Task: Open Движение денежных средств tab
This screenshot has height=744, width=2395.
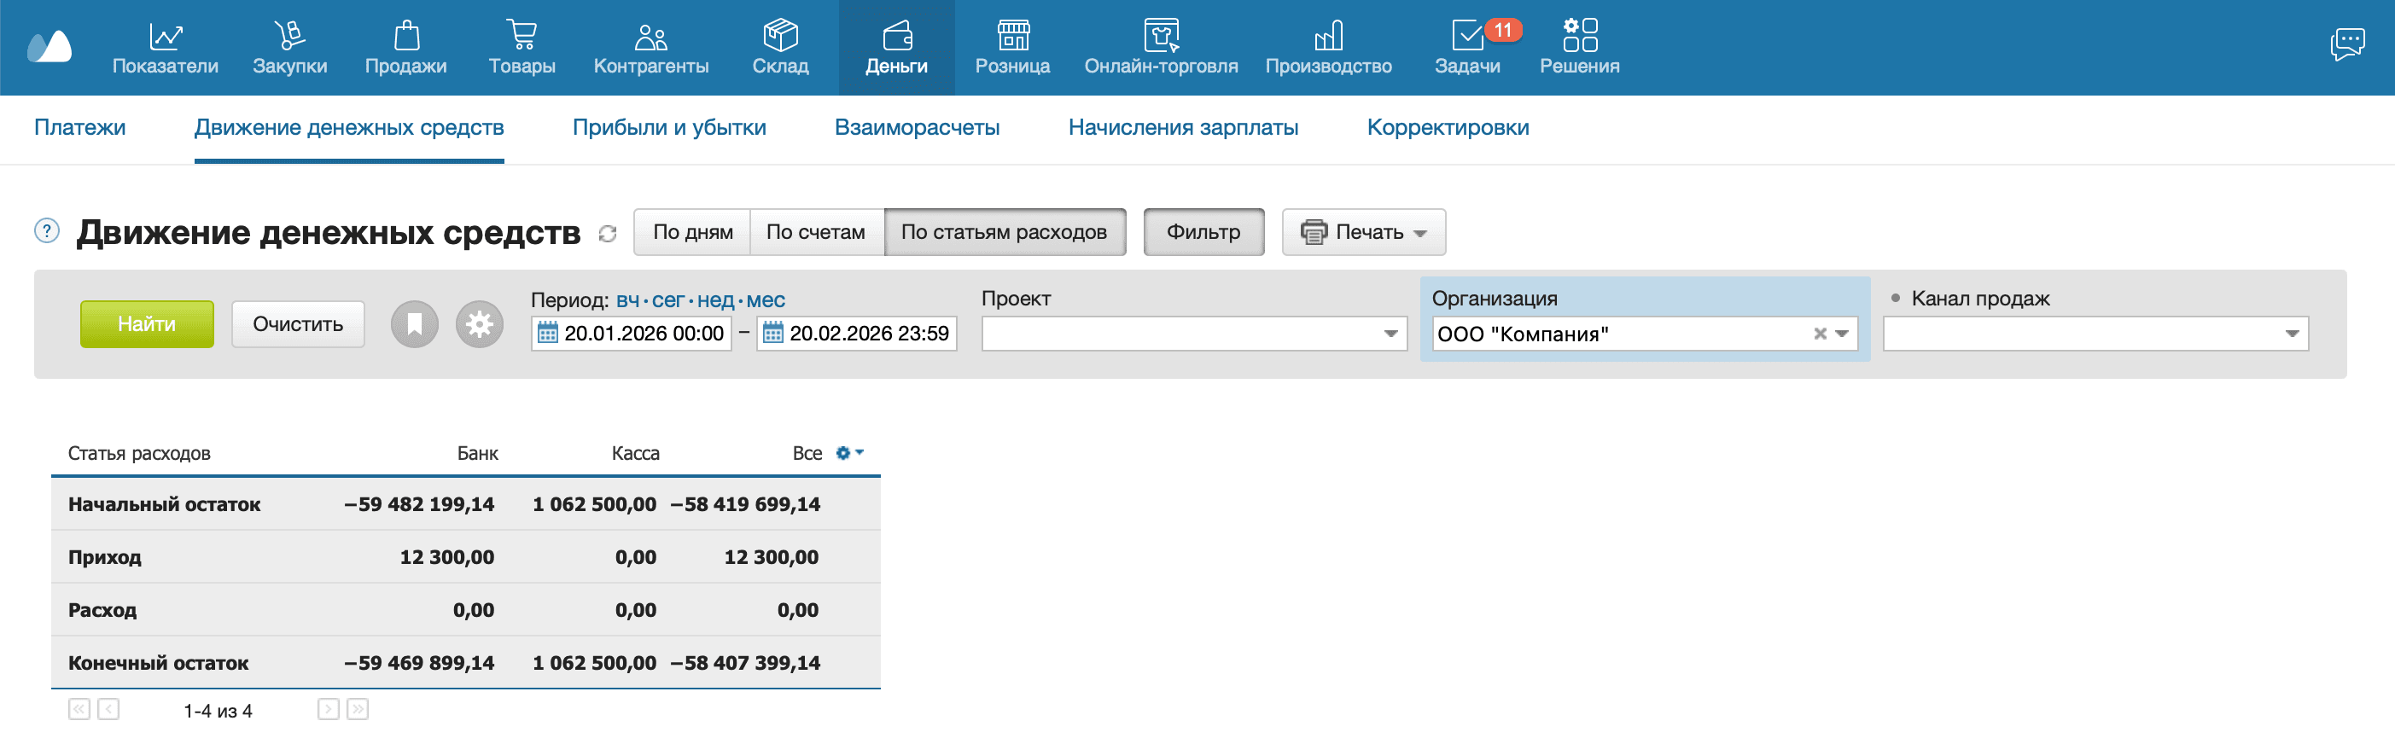Action: [x=348, y=127]
